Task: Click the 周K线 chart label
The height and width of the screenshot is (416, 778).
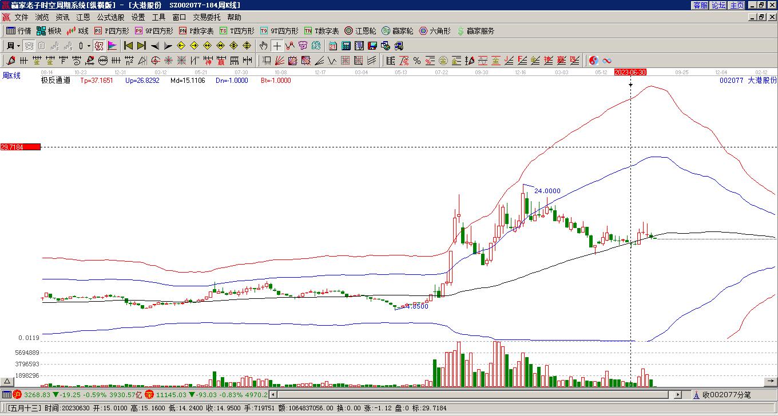Action: [11, 75]
